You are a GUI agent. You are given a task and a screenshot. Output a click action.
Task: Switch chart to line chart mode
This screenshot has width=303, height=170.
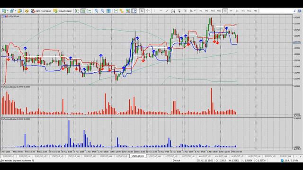(x=89, y=11)
